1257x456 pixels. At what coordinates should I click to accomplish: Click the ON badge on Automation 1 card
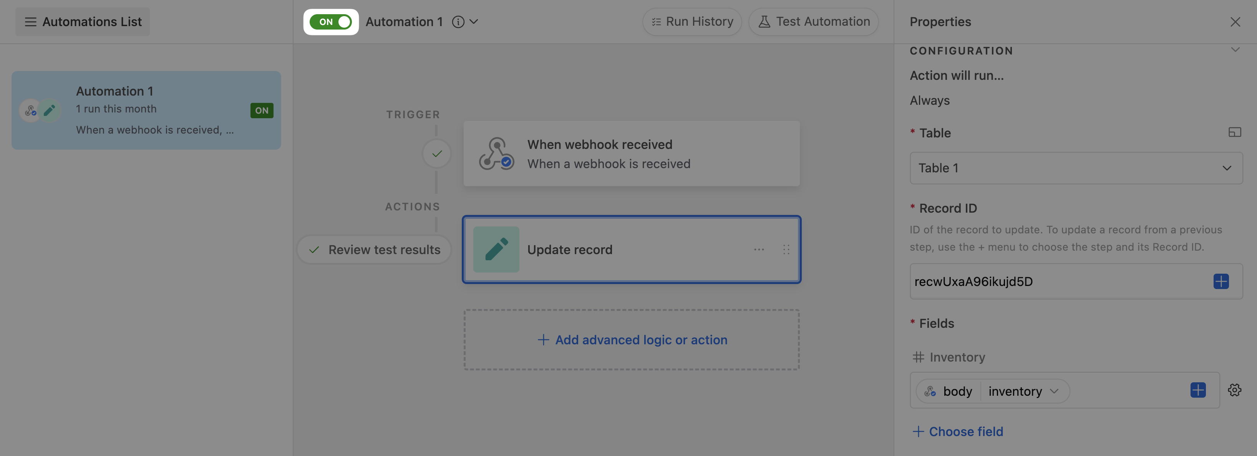[x=262, y=111]
